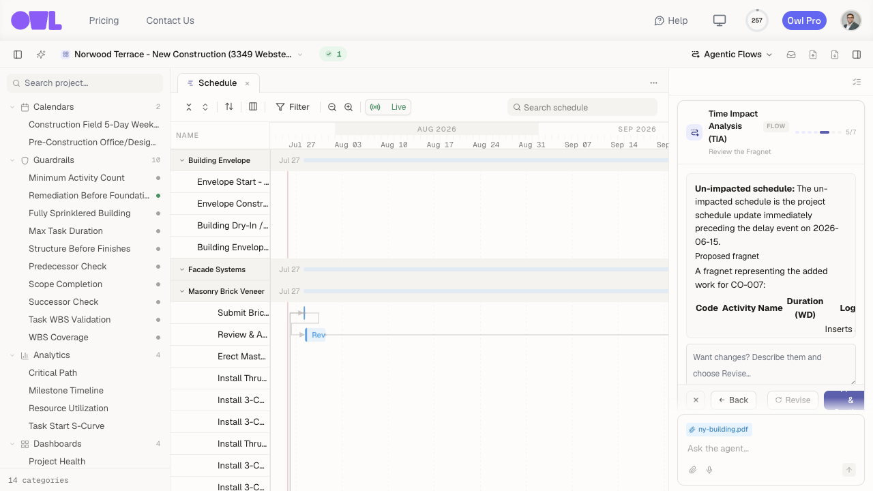
Task: Click the Review Gantt task bar
Action: click(x=316, y=335)
